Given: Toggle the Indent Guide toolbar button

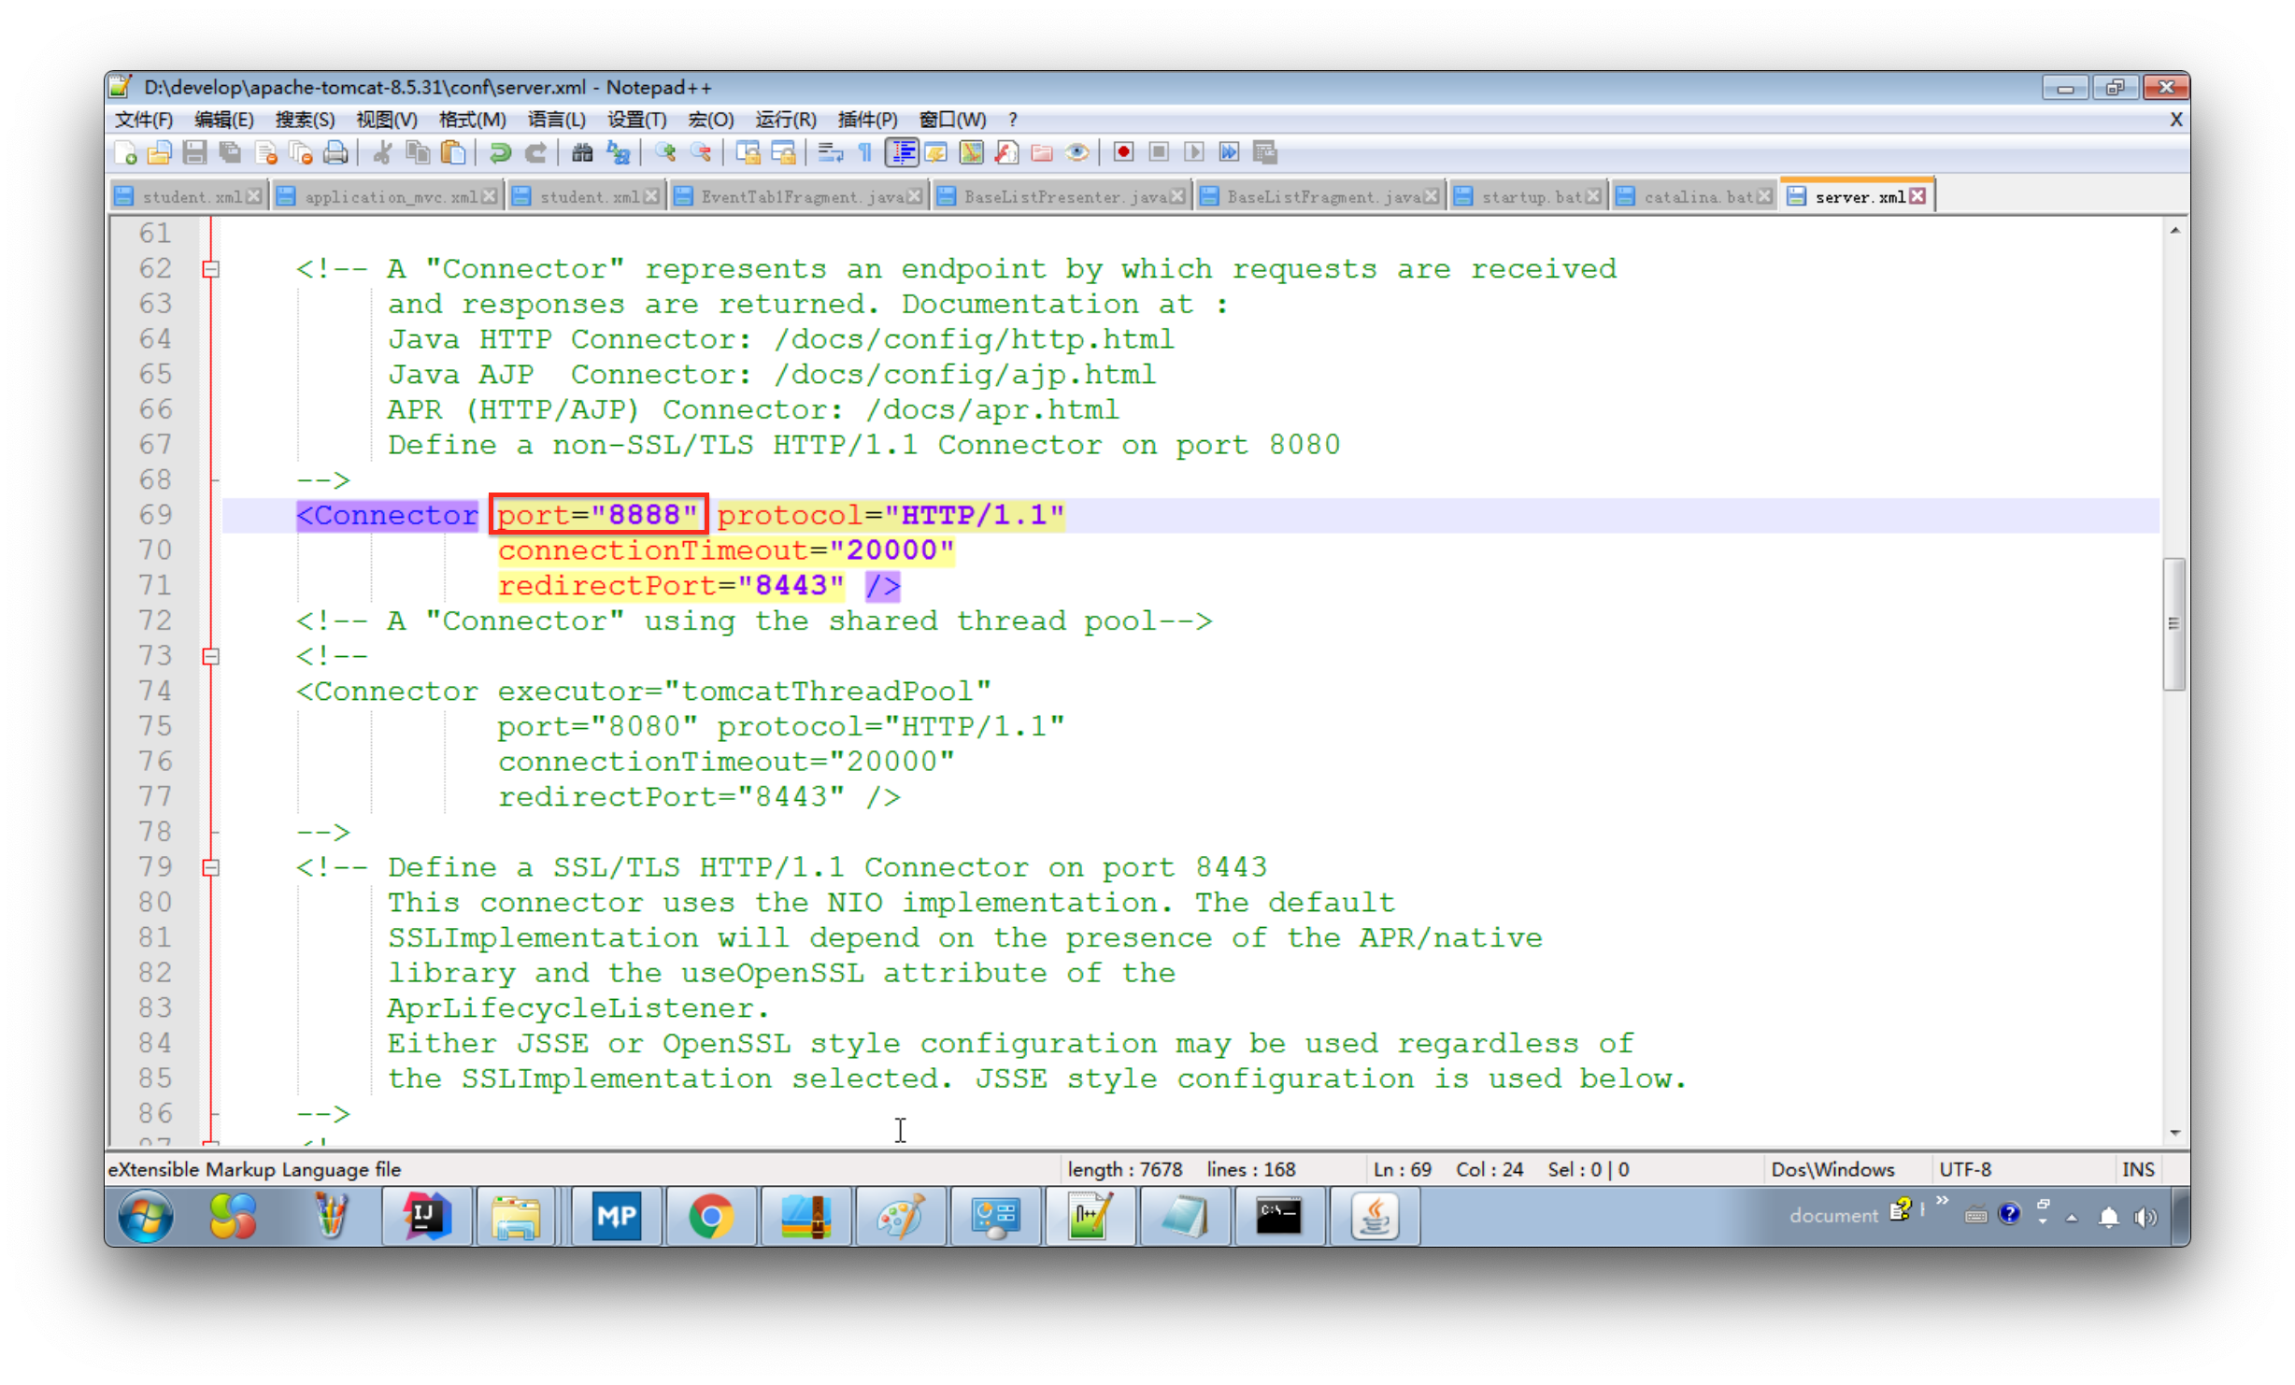Looking at the screenshot, I should click(902, 152).
